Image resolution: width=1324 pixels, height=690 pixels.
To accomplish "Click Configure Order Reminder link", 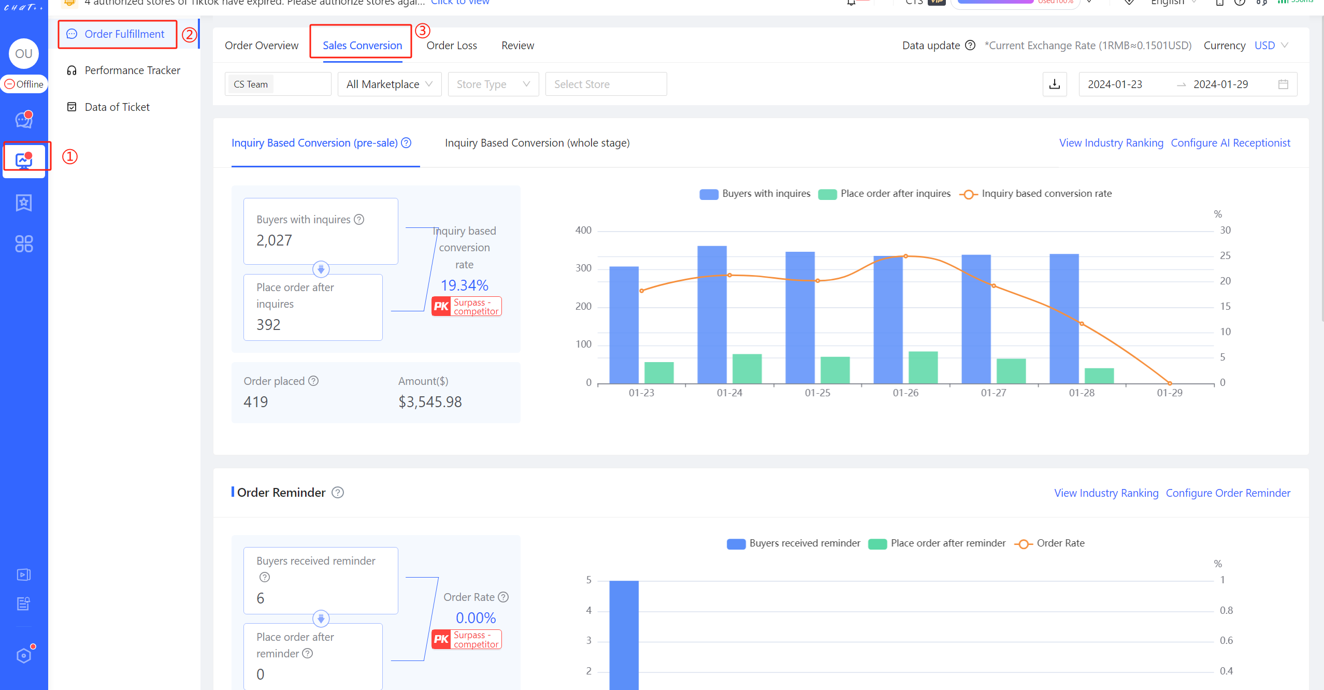I will (1228, 493).
